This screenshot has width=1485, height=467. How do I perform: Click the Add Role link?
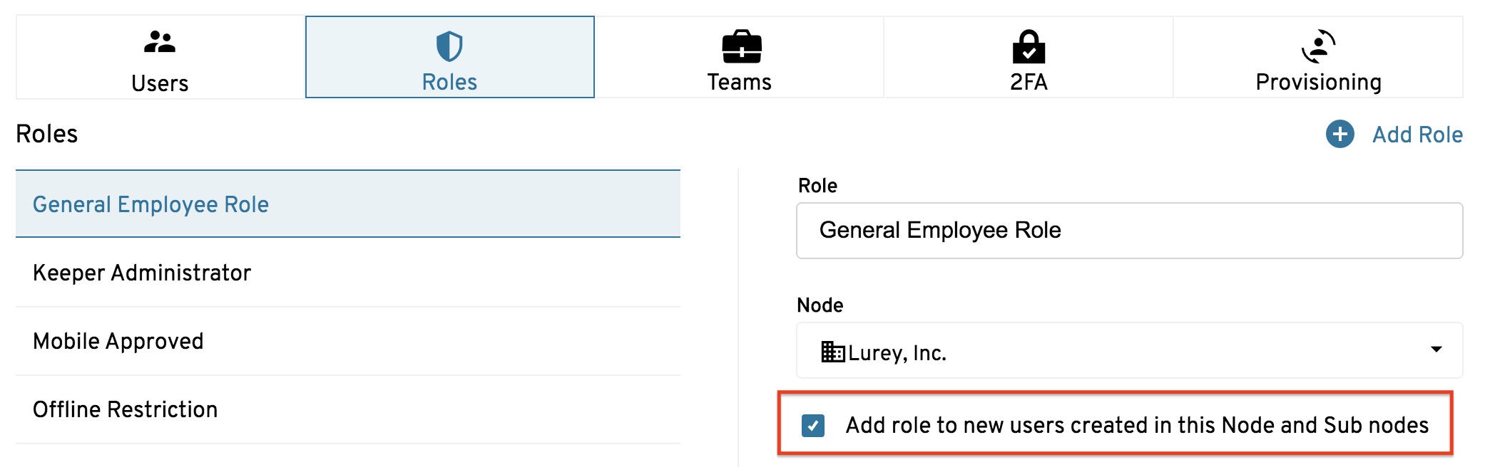tap(1417, 135)
